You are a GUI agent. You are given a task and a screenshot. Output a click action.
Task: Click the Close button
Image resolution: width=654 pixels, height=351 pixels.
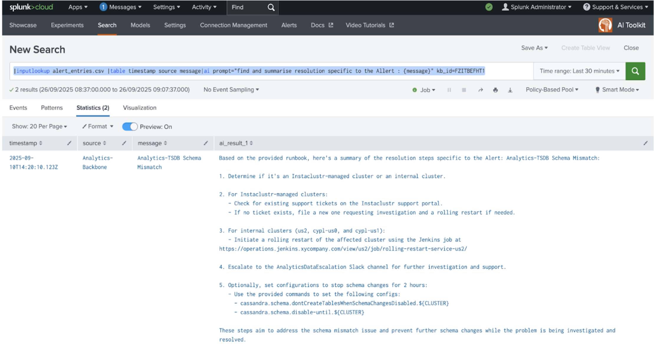tap(631, 48)
